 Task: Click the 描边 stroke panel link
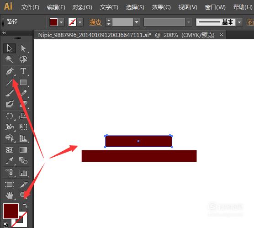coord(95,22)
